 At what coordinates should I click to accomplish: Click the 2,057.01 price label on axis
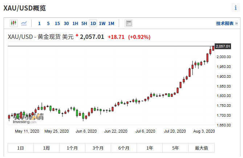point(223,46)
